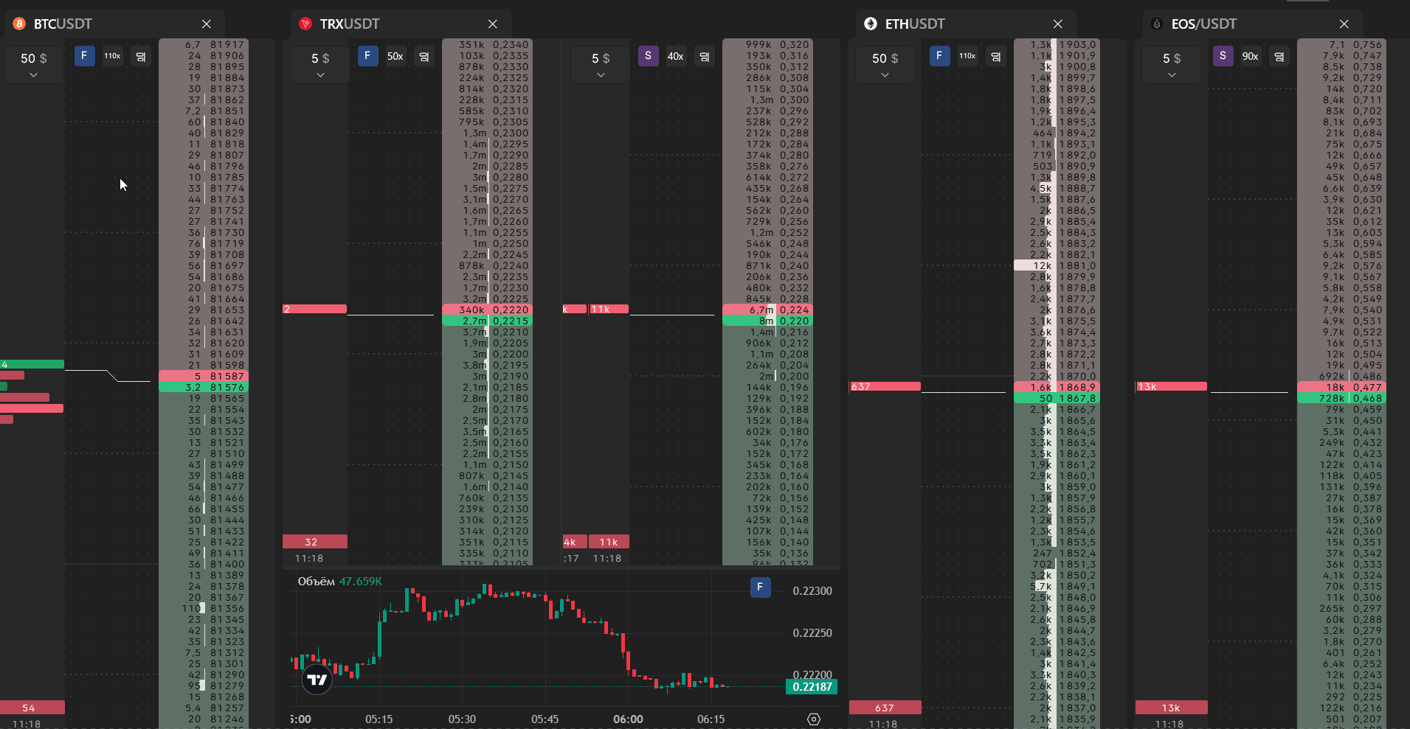Open the 40x multiplier in TRXUSDT spot panel
Viewport: 1410px width, 729px height.
(x=676, y=56)
